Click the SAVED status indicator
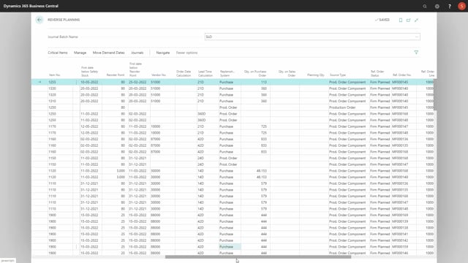 point(382,20)
